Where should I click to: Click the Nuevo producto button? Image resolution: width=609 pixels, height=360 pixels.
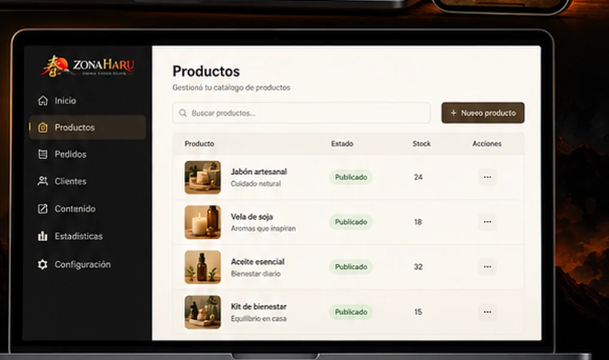483,113
